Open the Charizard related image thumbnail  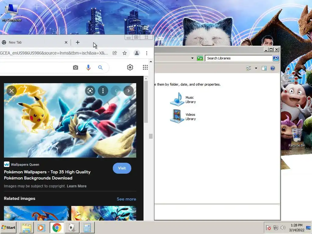(37, 213)
